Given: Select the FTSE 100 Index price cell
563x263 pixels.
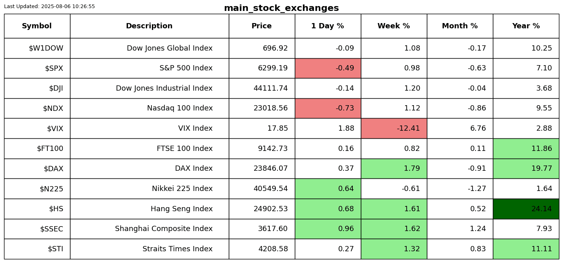Looking at the screenshot, I should coord(273,149).
